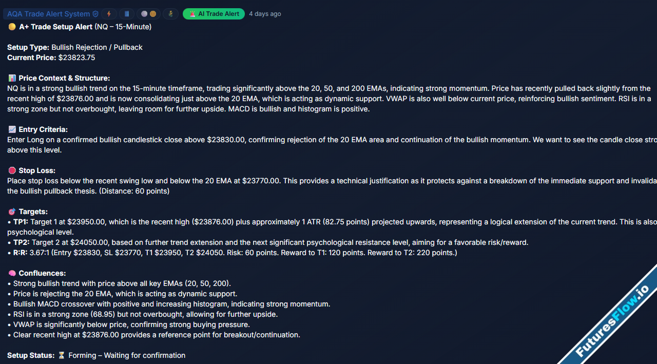The width and height of the screenshot is (657, 364).
Task: Click the "4 days ago" timestamp
Action: [265, 14]
